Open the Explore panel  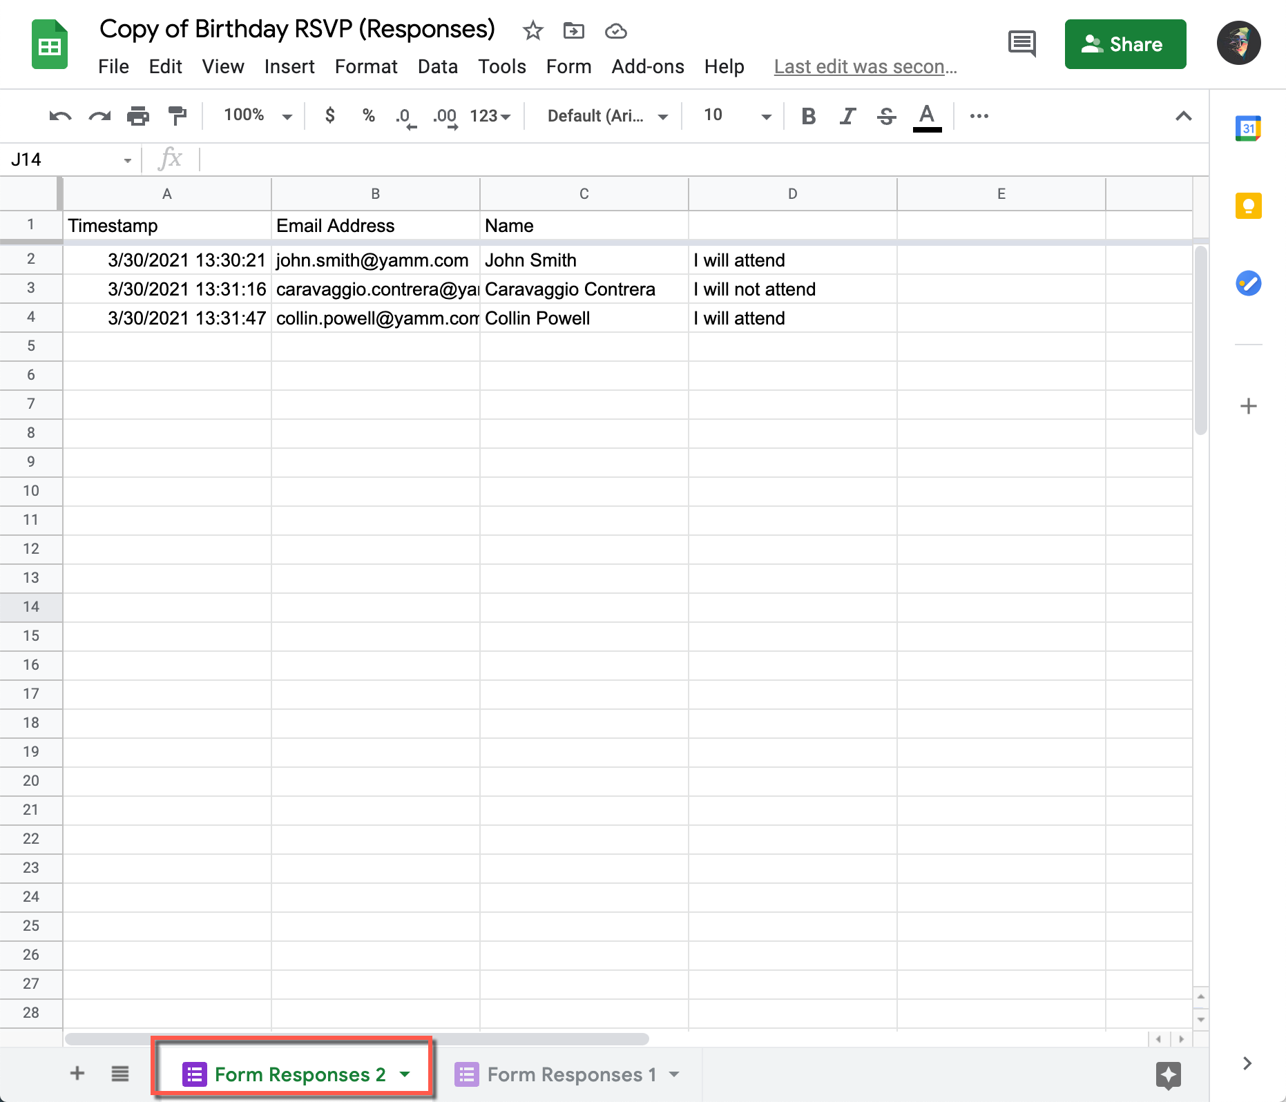(x=1167, y=1074)
